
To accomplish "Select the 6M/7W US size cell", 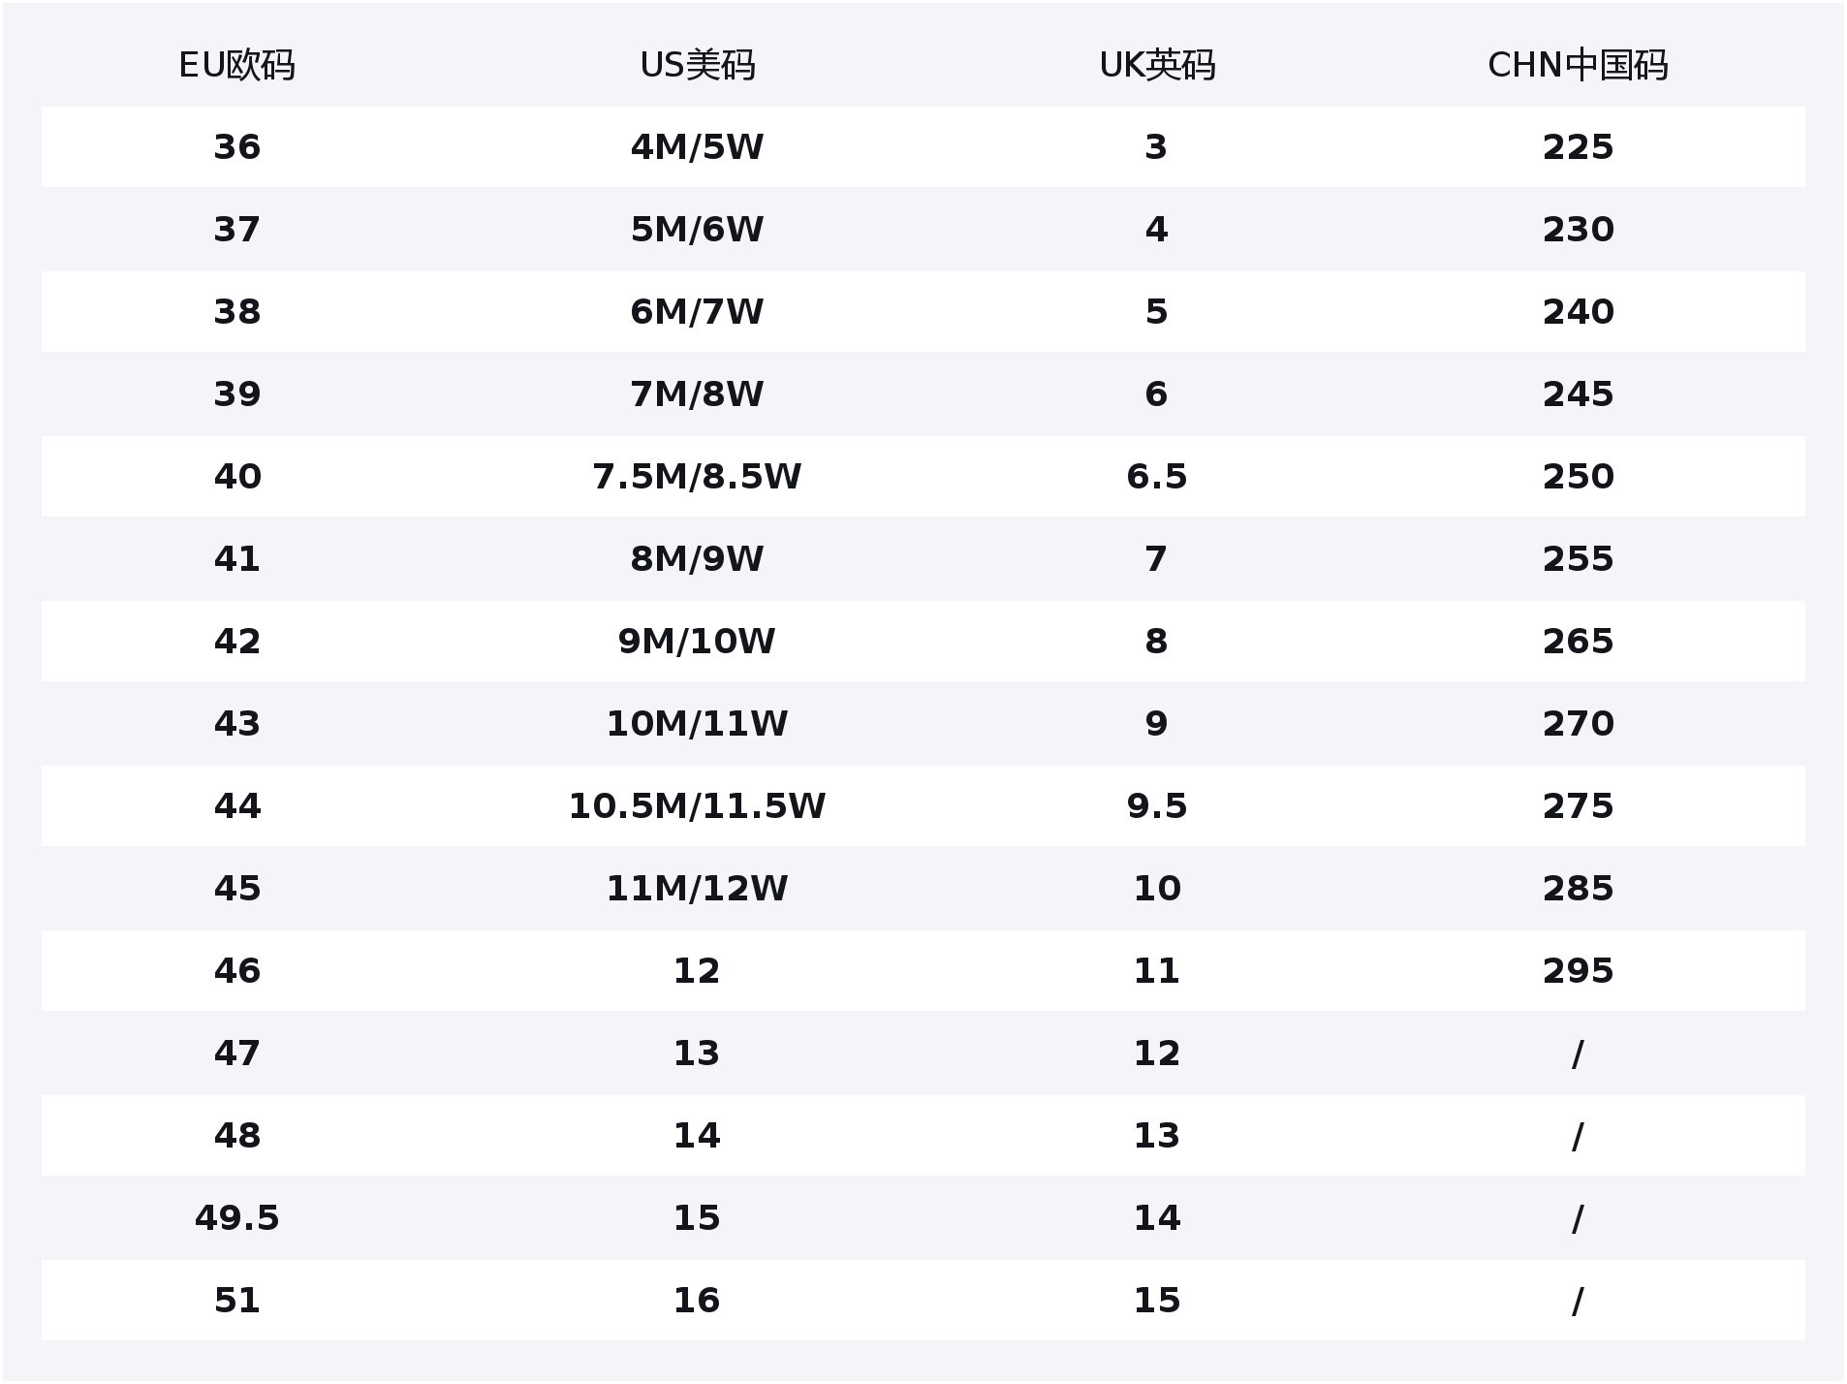I will [697, 312].
